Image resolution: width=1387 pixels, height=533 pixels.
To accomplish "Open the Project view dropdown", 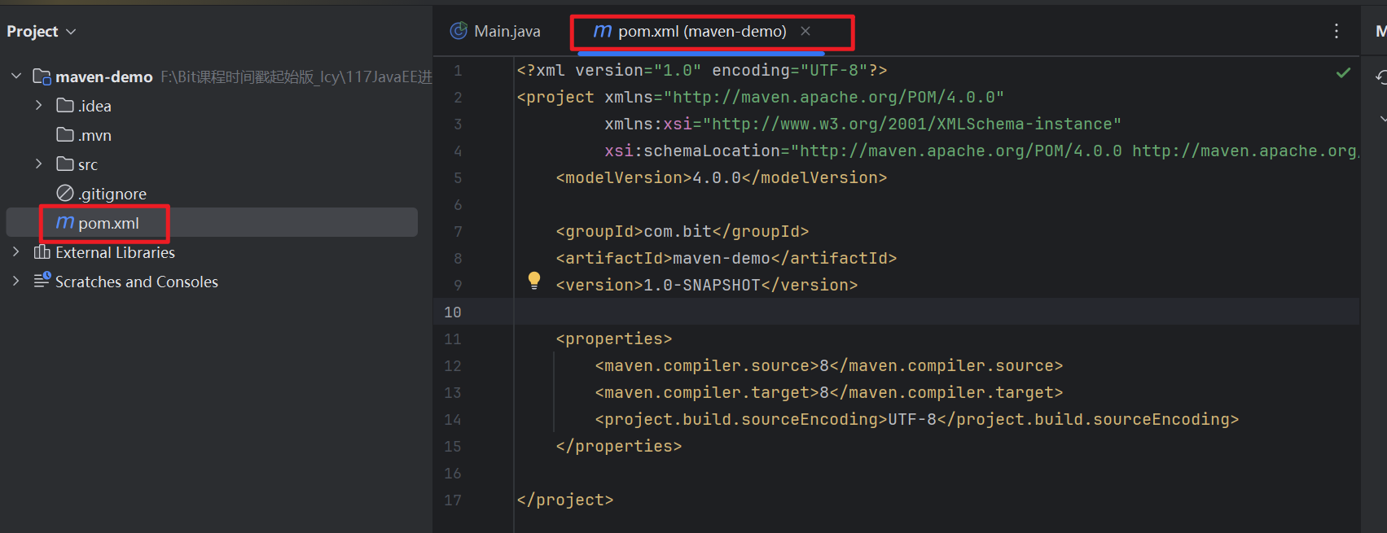I will pos(41,31).
